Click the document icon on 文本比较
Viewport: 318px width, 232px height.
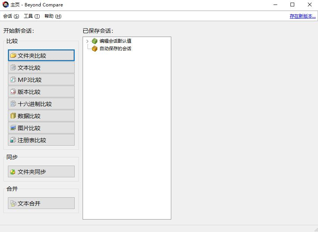[13, 68]
